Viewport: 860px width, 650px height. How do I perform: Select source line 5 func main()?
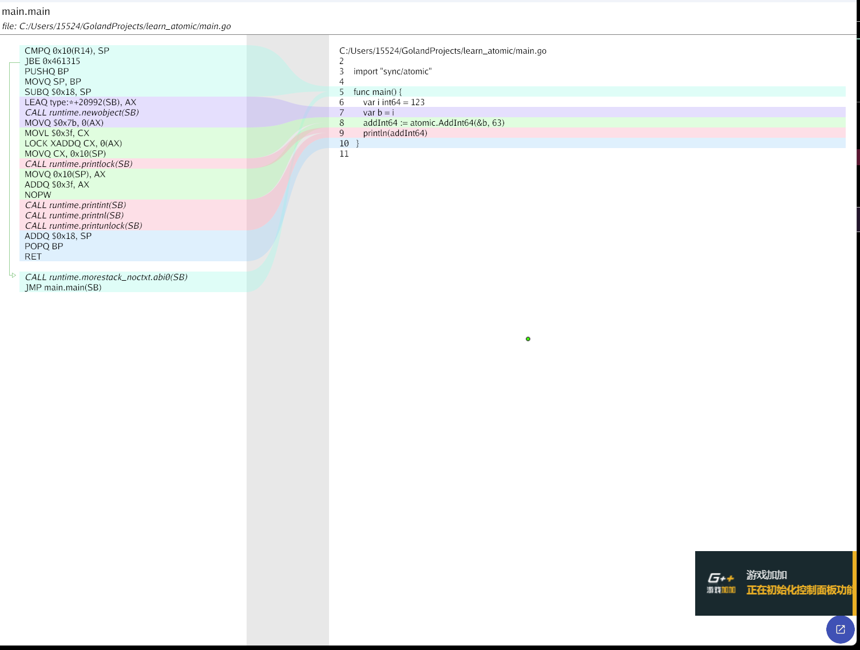[378, 92]
